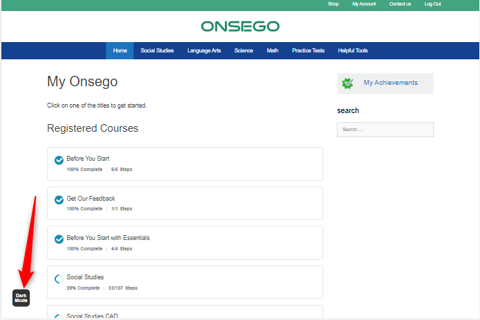This screenshot has height=320, width=480.
Task: Open the Science menu item
Action: (244, 51)
